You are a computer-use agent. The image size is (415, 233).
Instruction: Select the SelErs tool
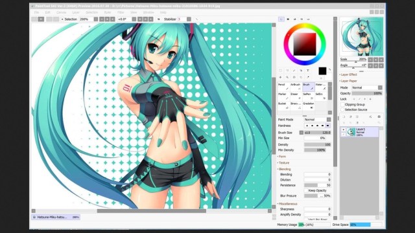pyautogui.click(x=320, y=96)
